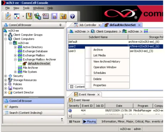This screenshot has height=132, width=165.
Task: Choose Archive from the context menu
Action: 98,50
